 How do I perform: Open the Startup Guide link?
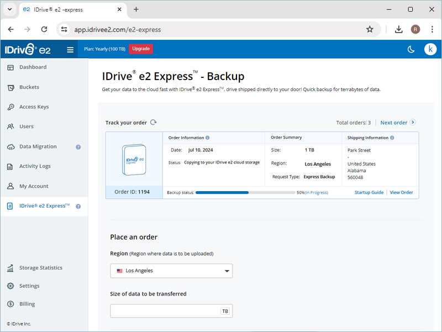click(x=369, y=192)
